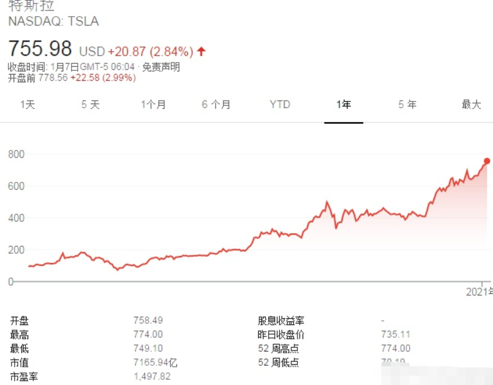The image size is (493, 385).
Task: Switch the chart to the 1天 range
Action: pyautogui.click(x=28, y=105)
